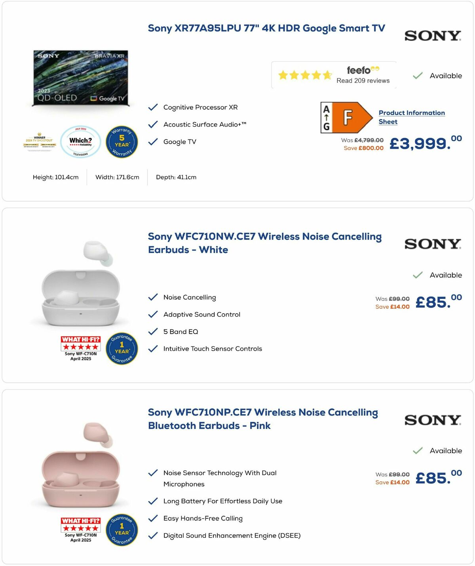Toggle the Available indicator on the white earbuds
475x566 pixels.
[417, 274]
